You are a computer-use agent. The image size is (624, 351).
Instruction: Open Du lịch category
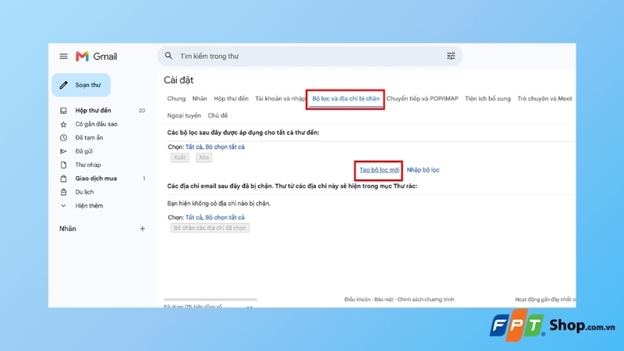tap(84, 192)
